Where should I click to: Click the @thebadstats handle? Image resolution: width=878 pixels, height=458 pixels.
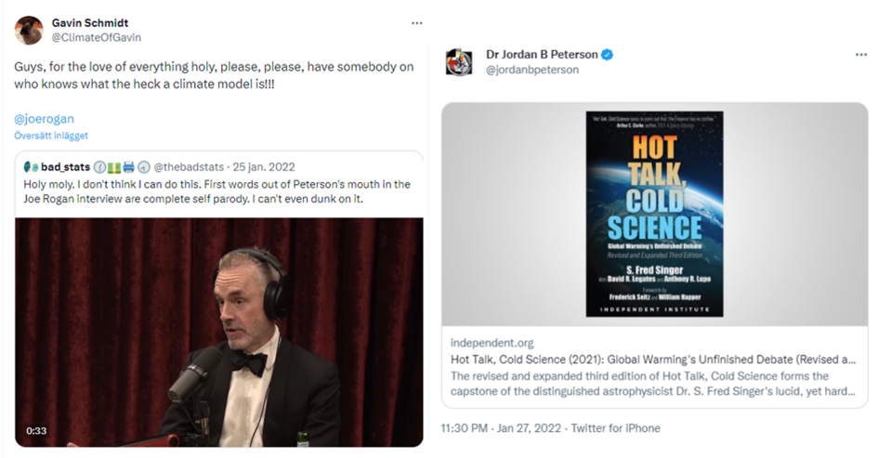189,167
